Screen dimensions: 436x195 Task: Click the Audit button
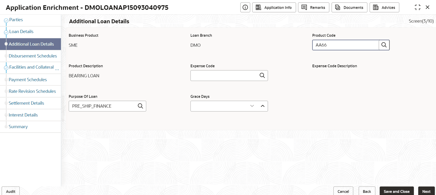[x=11, y=191]
